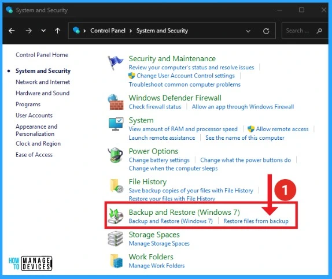Expand the chevron before Control Panel breadcrumb
Viewport: 332px width, 279px height.
click(84, 31)
